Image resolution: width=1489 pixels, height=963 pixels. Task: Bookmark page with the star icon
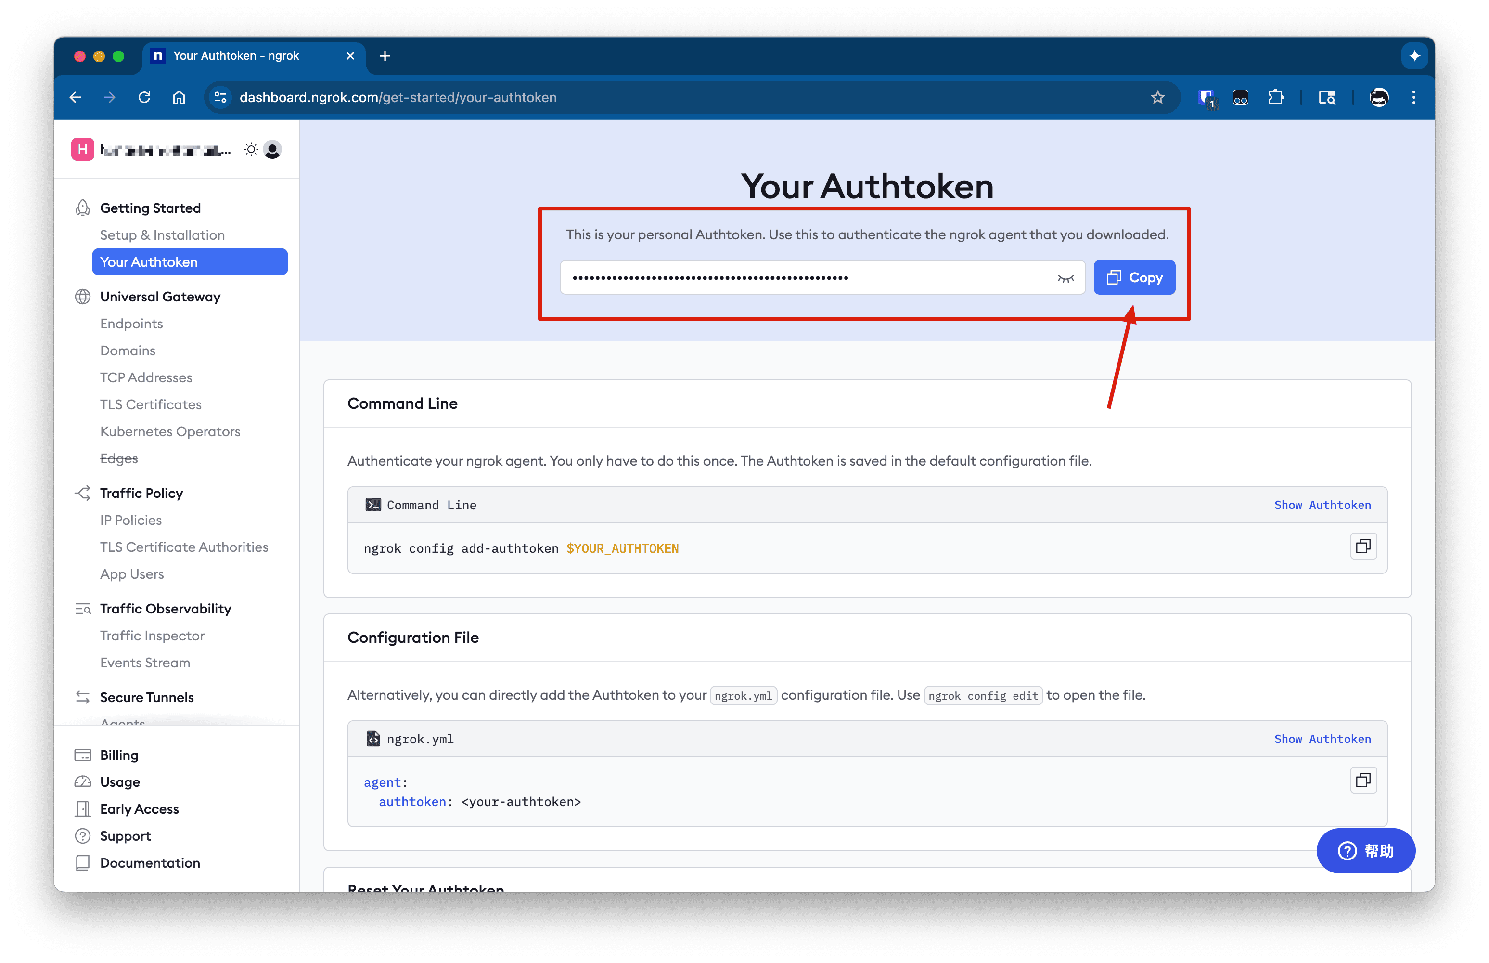[1158, 98]
